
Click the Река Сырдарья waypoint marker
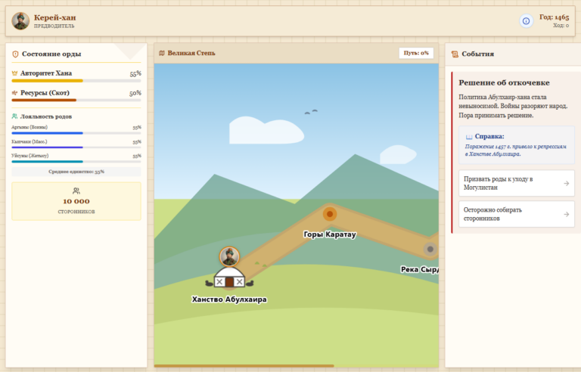point(430,249)
